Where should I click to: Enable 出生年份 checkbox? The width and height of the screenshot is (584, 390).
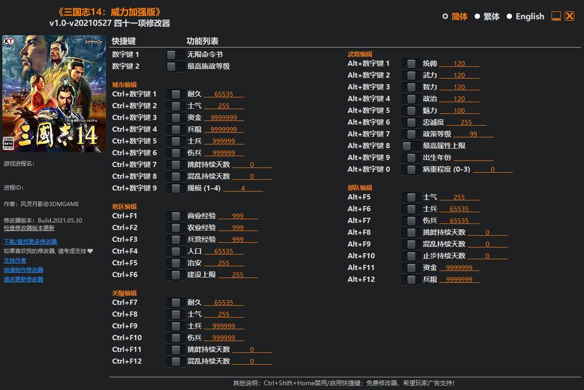(x=411, y=158)
